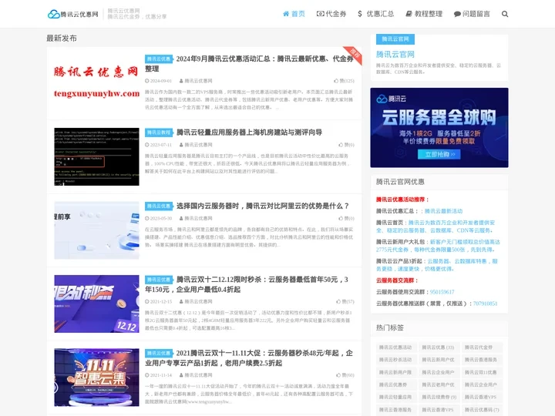Open article 腾讯云双十二12.12限时秒杀
This screenshot has height=416, width=555.
(247, 284)
